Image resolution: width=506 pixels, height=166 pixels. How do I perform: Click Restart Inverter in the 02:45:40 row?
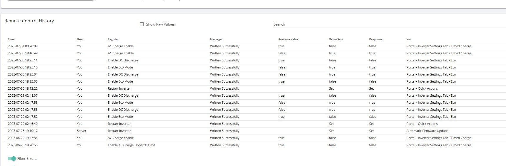(119, 124)
